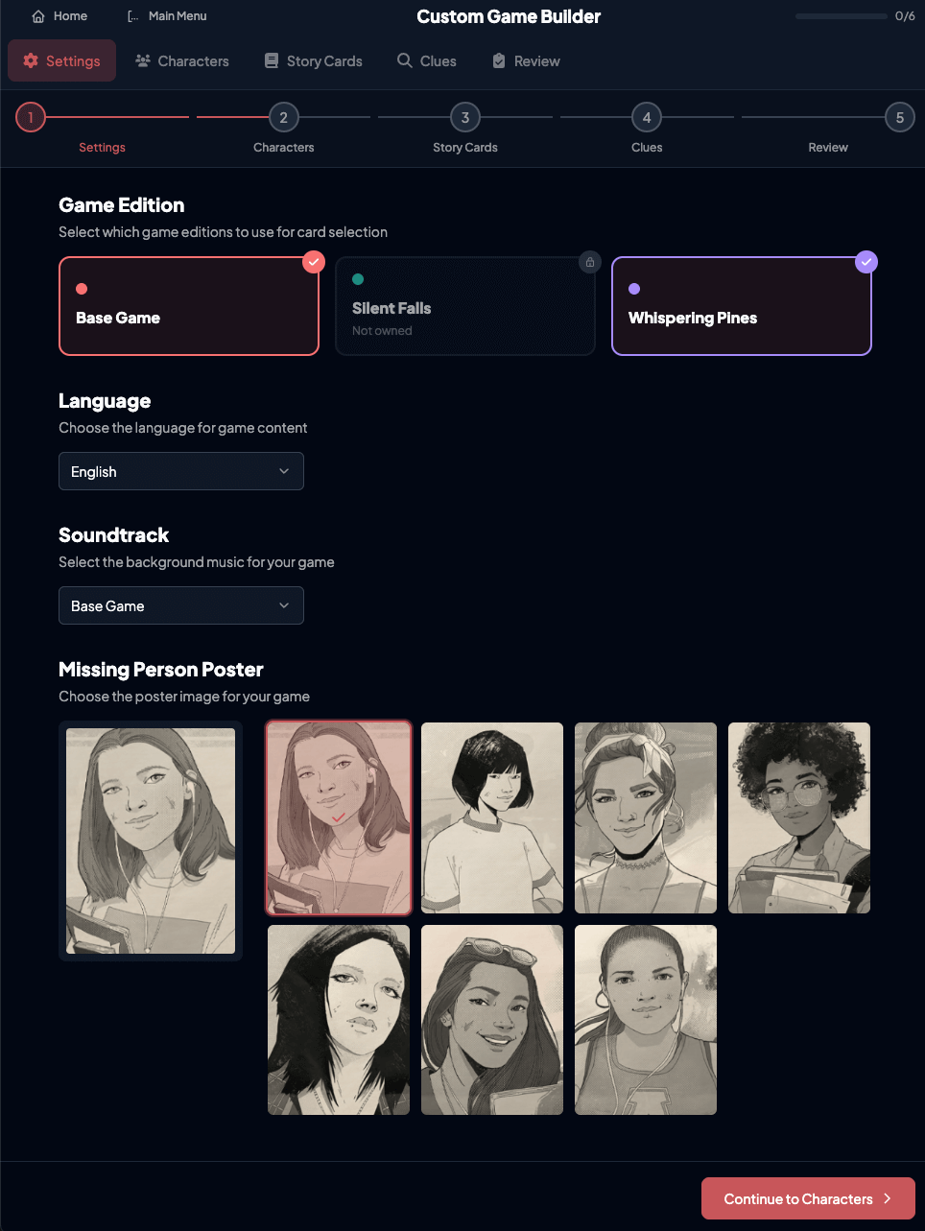Viewport: 925px width, 1231px height.
Task: Toggle the Whispering Pines edition card
Action: point(742,306)
